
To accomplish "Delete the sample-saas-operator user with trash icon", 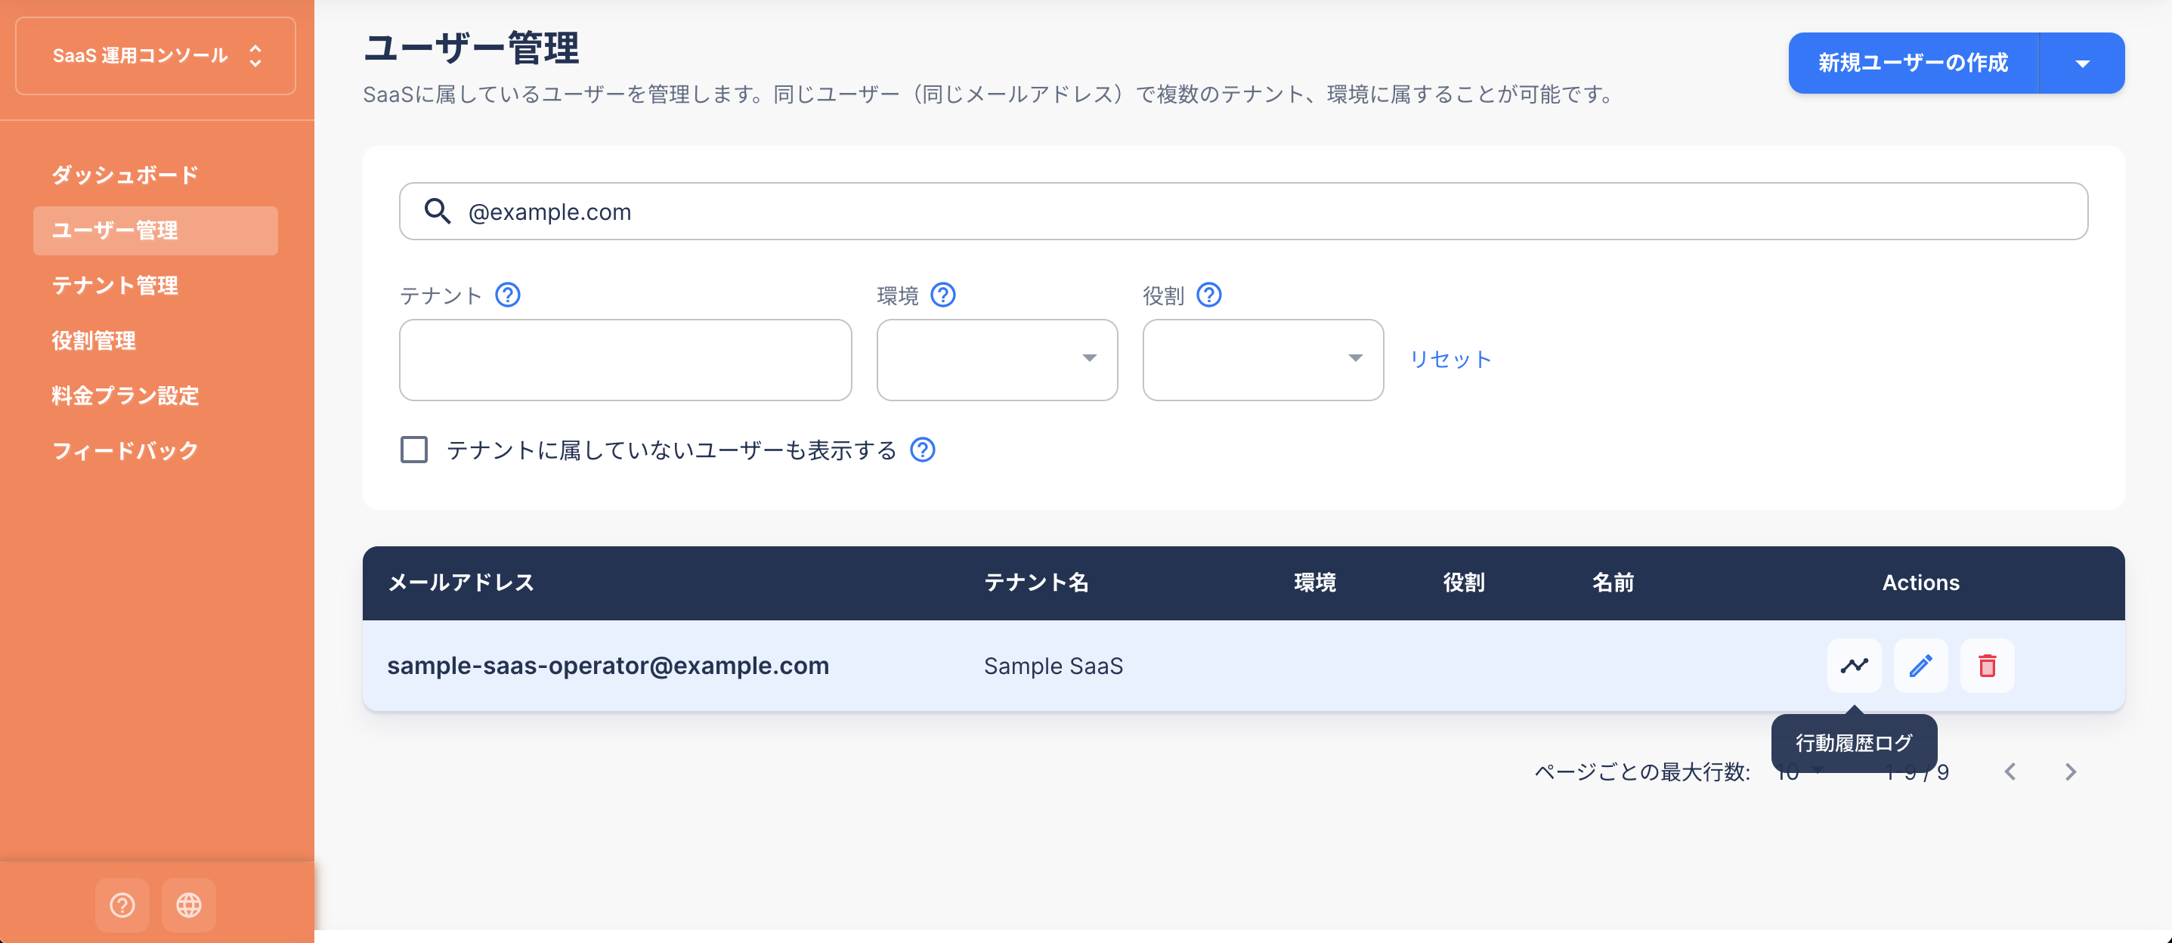I will coord(1987,666).
